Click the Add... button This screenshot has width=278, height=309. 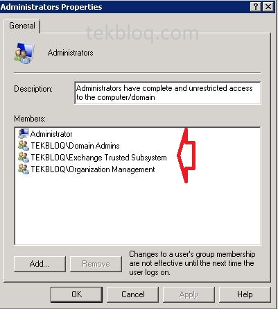tap(40, 264)
